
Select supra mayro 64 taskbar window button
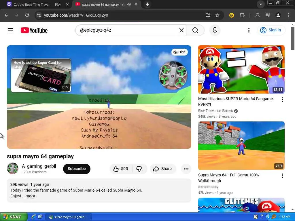(x=69, y=217)
